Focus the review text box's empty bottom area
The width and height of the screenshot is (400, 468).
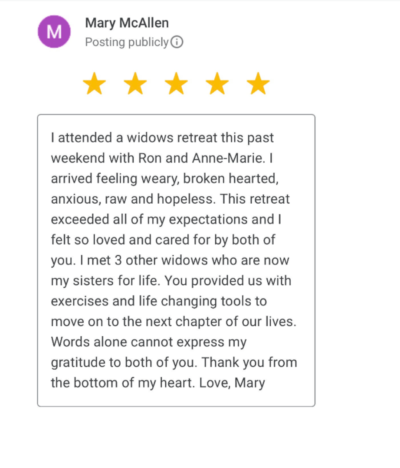point(176,399)
